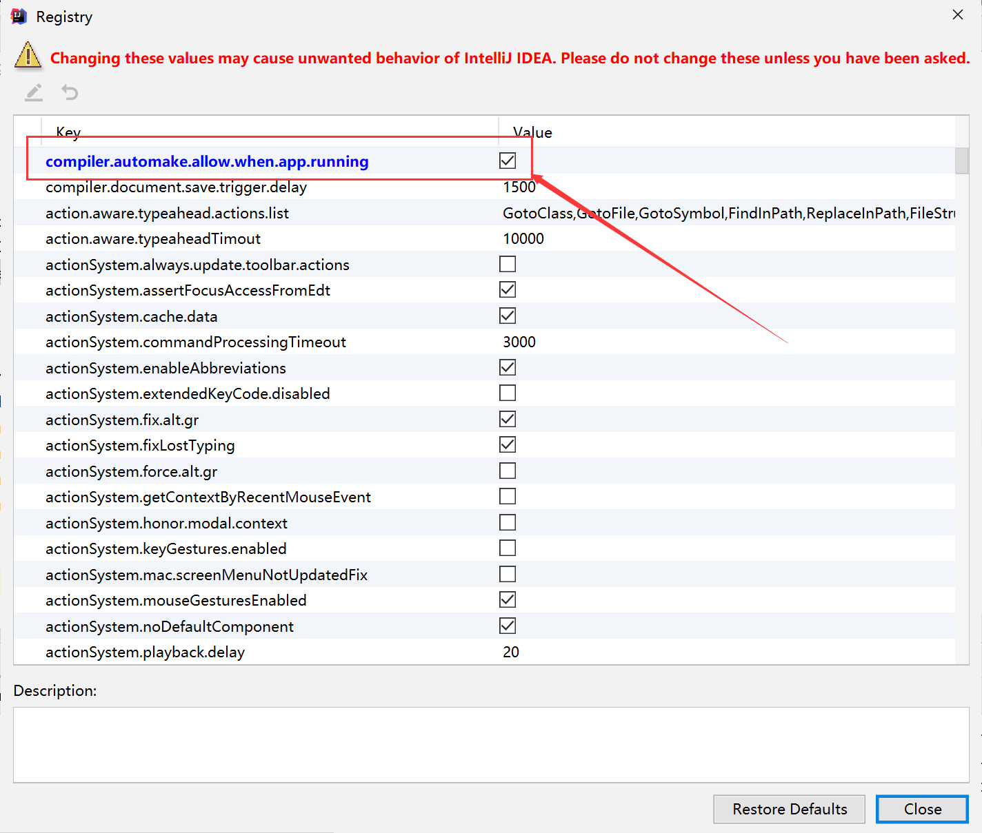Click the GotoClass,GotoFile value cell
982x833 pixels.
coord(728,213)
